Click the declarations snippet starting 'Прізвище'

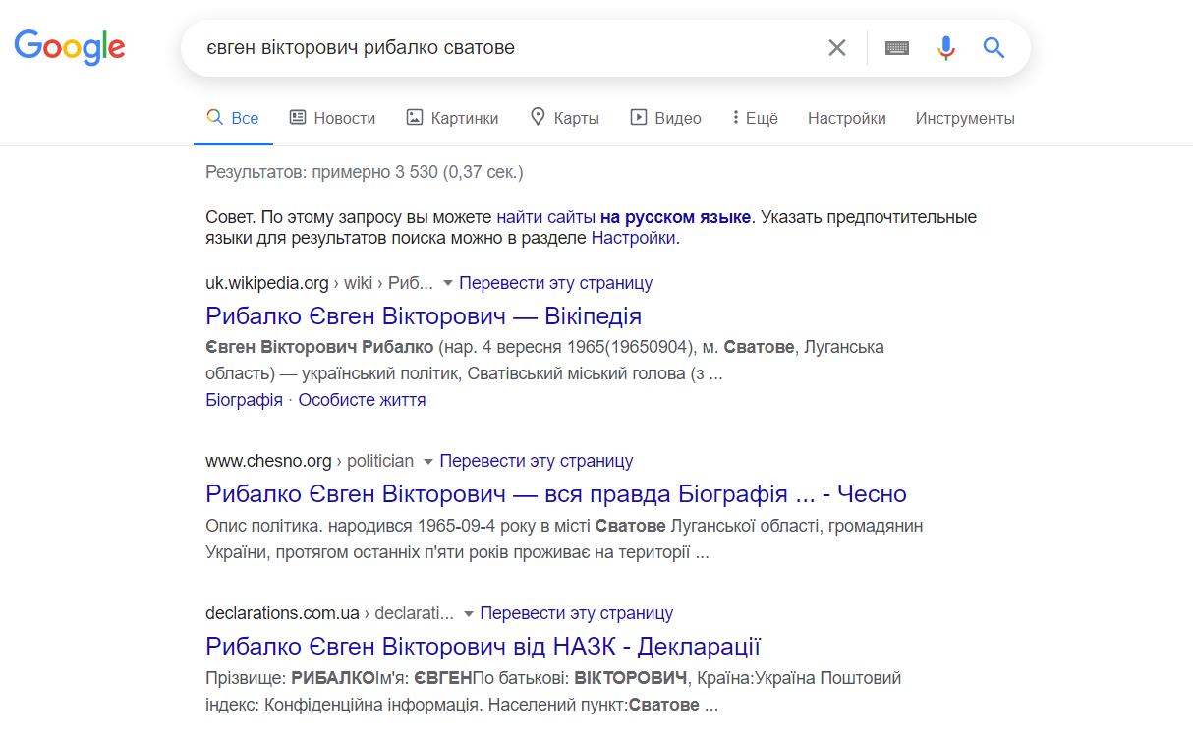[x=553, y=692]
